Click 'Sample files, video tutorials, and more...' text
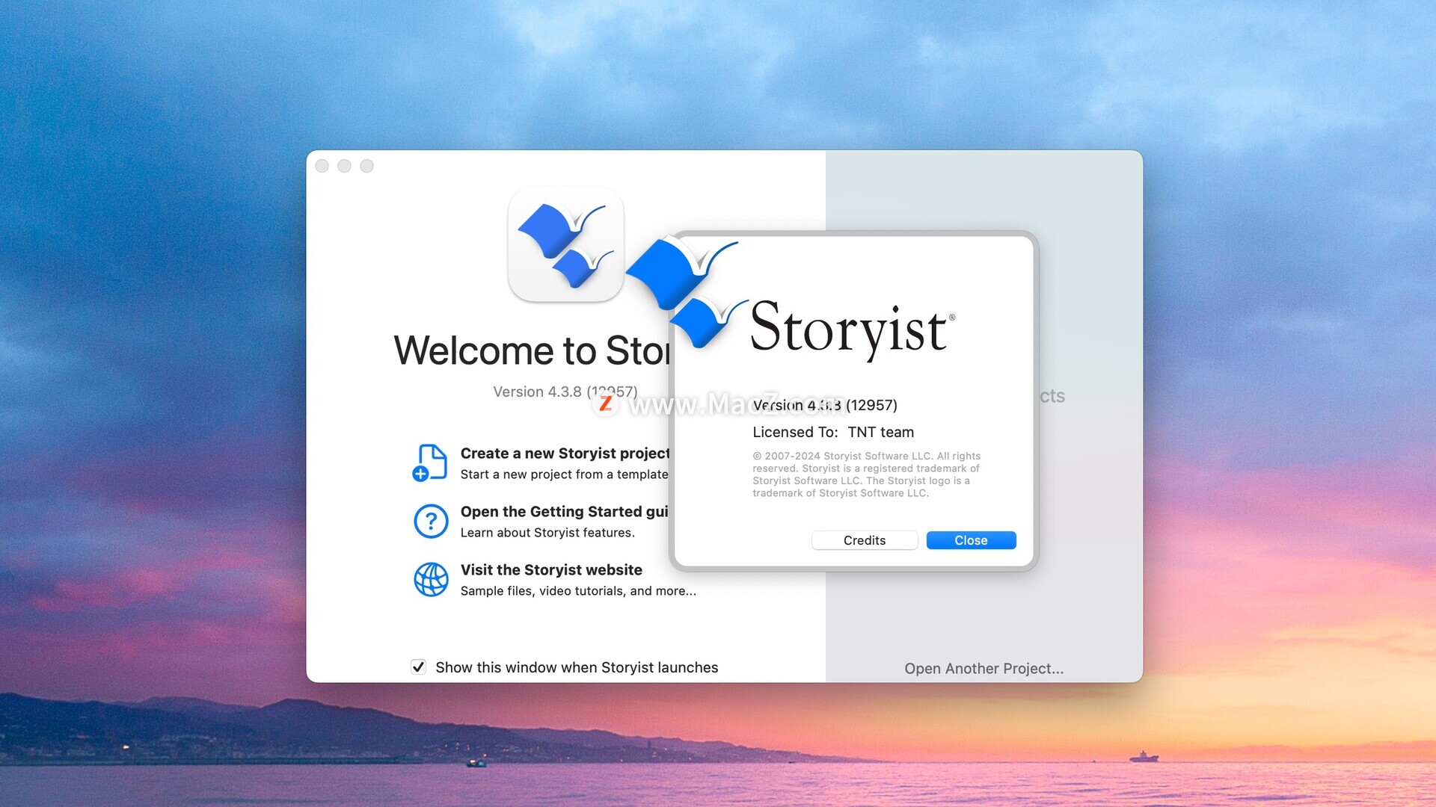 (x=578, y=591)
